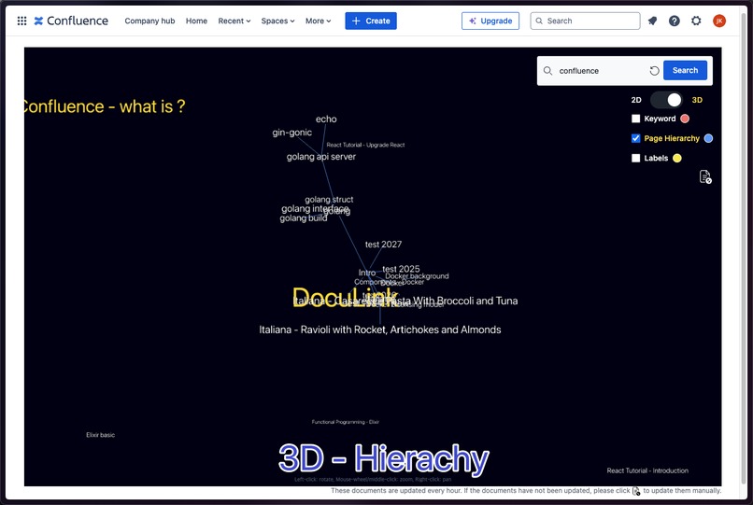The image size is (753, 505).
Task: Click the 'echo' node
Action: coord(326,119)
